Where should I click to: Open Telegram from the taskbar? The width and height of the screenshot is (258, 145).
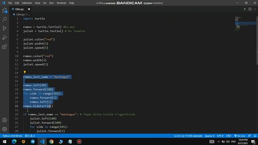[x=33, y=141]
